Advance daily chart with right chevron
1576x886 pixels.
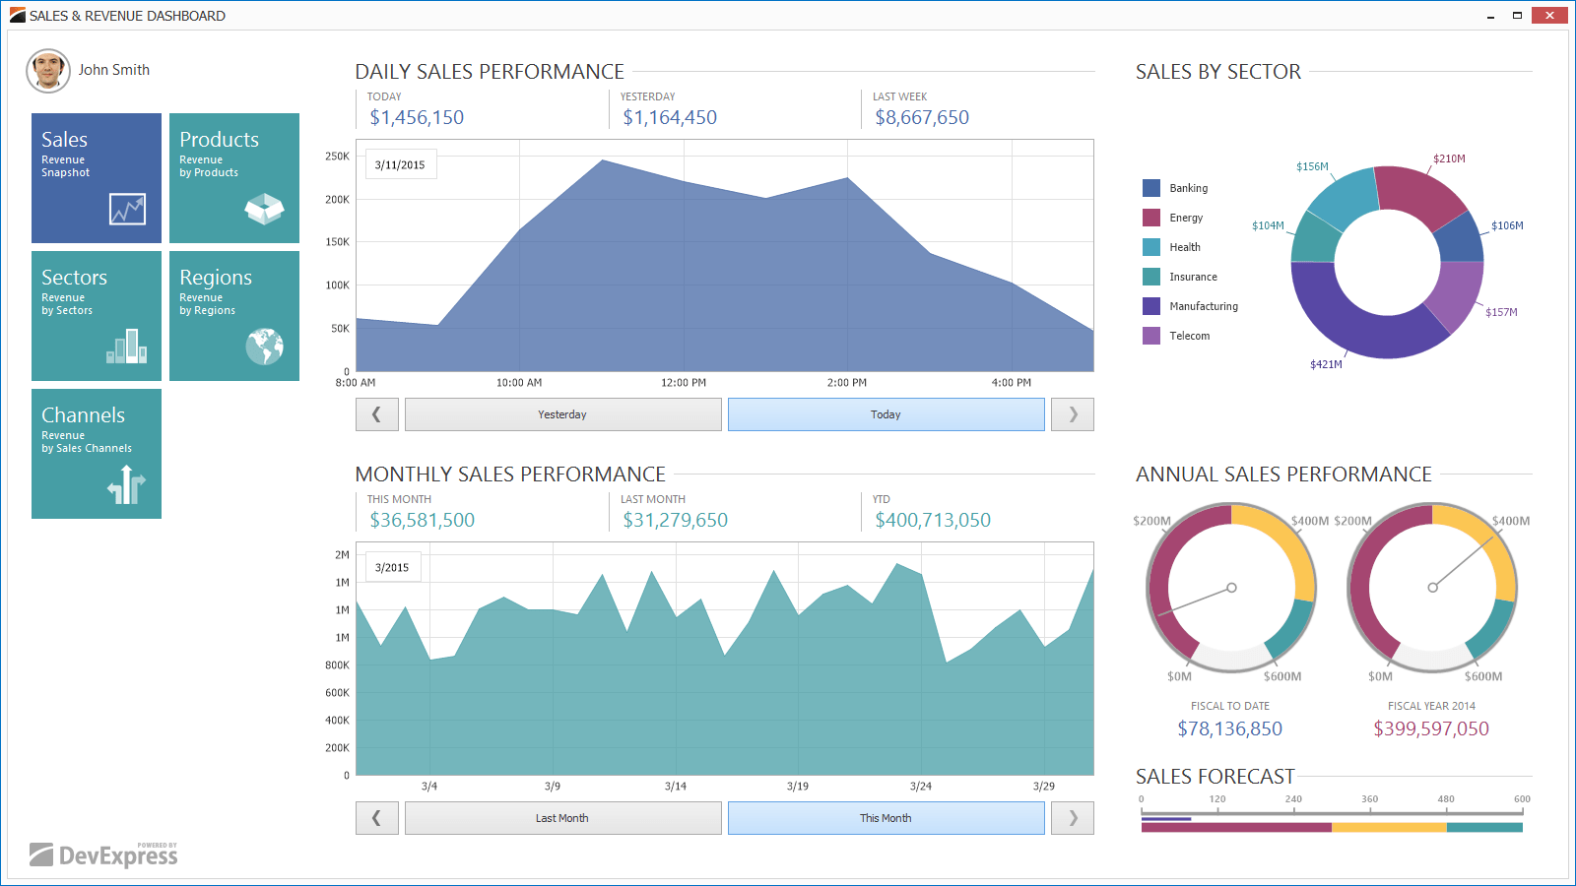1073,414
